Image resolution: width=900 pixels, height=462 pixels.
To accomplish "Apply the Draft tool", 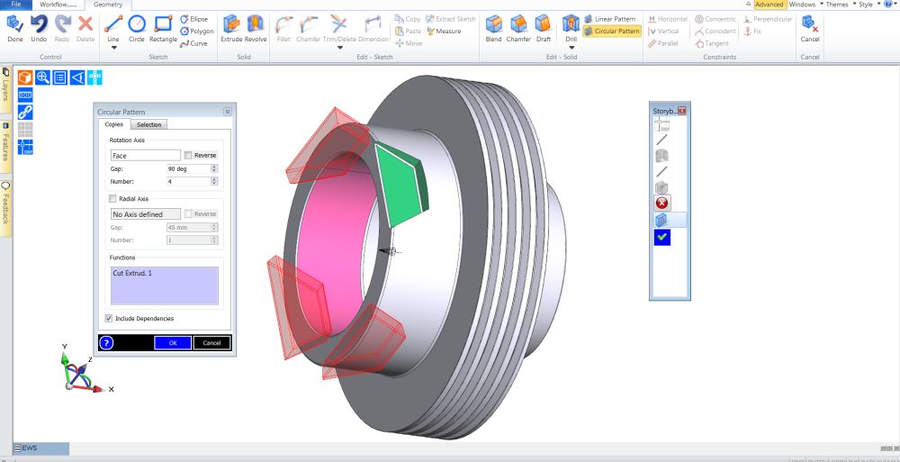I will [544, 29].
